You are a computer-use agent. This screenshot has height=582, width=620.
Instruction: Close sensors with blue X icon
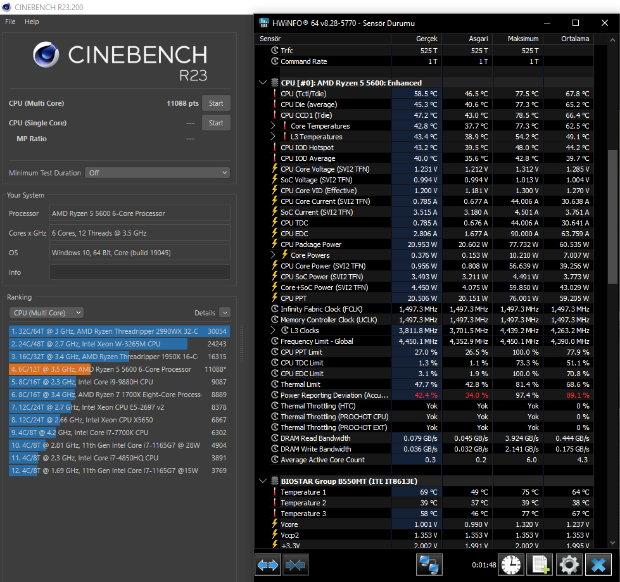[x=598, y=565]
